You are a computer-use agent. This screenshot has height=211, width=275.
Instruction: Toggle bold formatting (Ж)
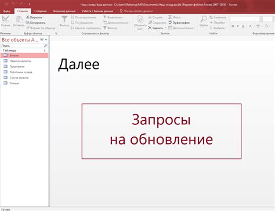click(x=233, y=26)
